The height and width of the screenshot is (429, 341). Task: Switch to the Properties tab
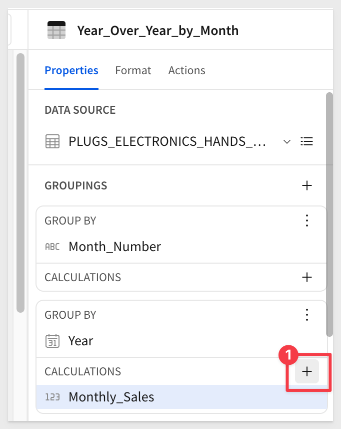tap(71, 71)
